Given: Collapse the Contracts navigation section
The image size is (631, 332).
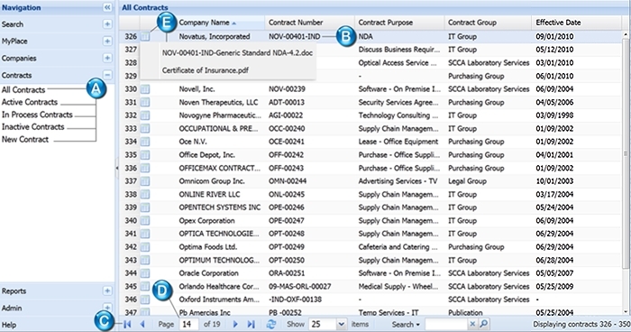Looking at the screenshot, I should [107, 75].
